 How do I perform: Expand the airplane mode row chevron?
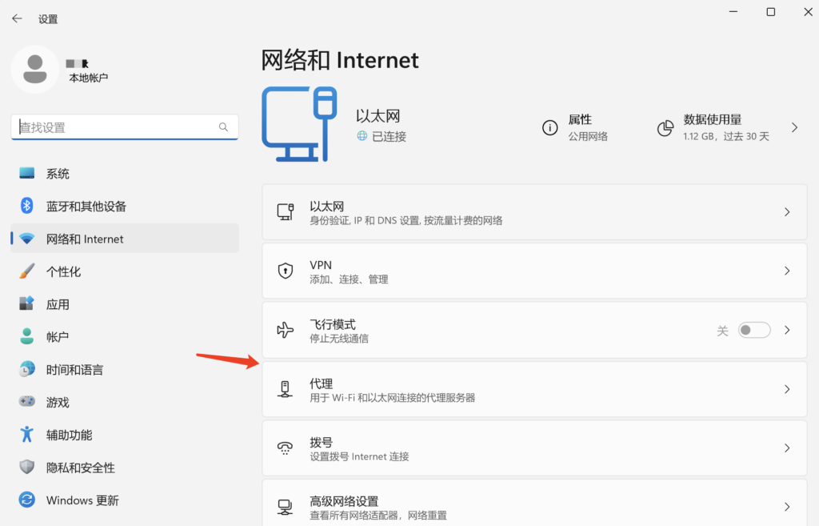pos(787,330)
